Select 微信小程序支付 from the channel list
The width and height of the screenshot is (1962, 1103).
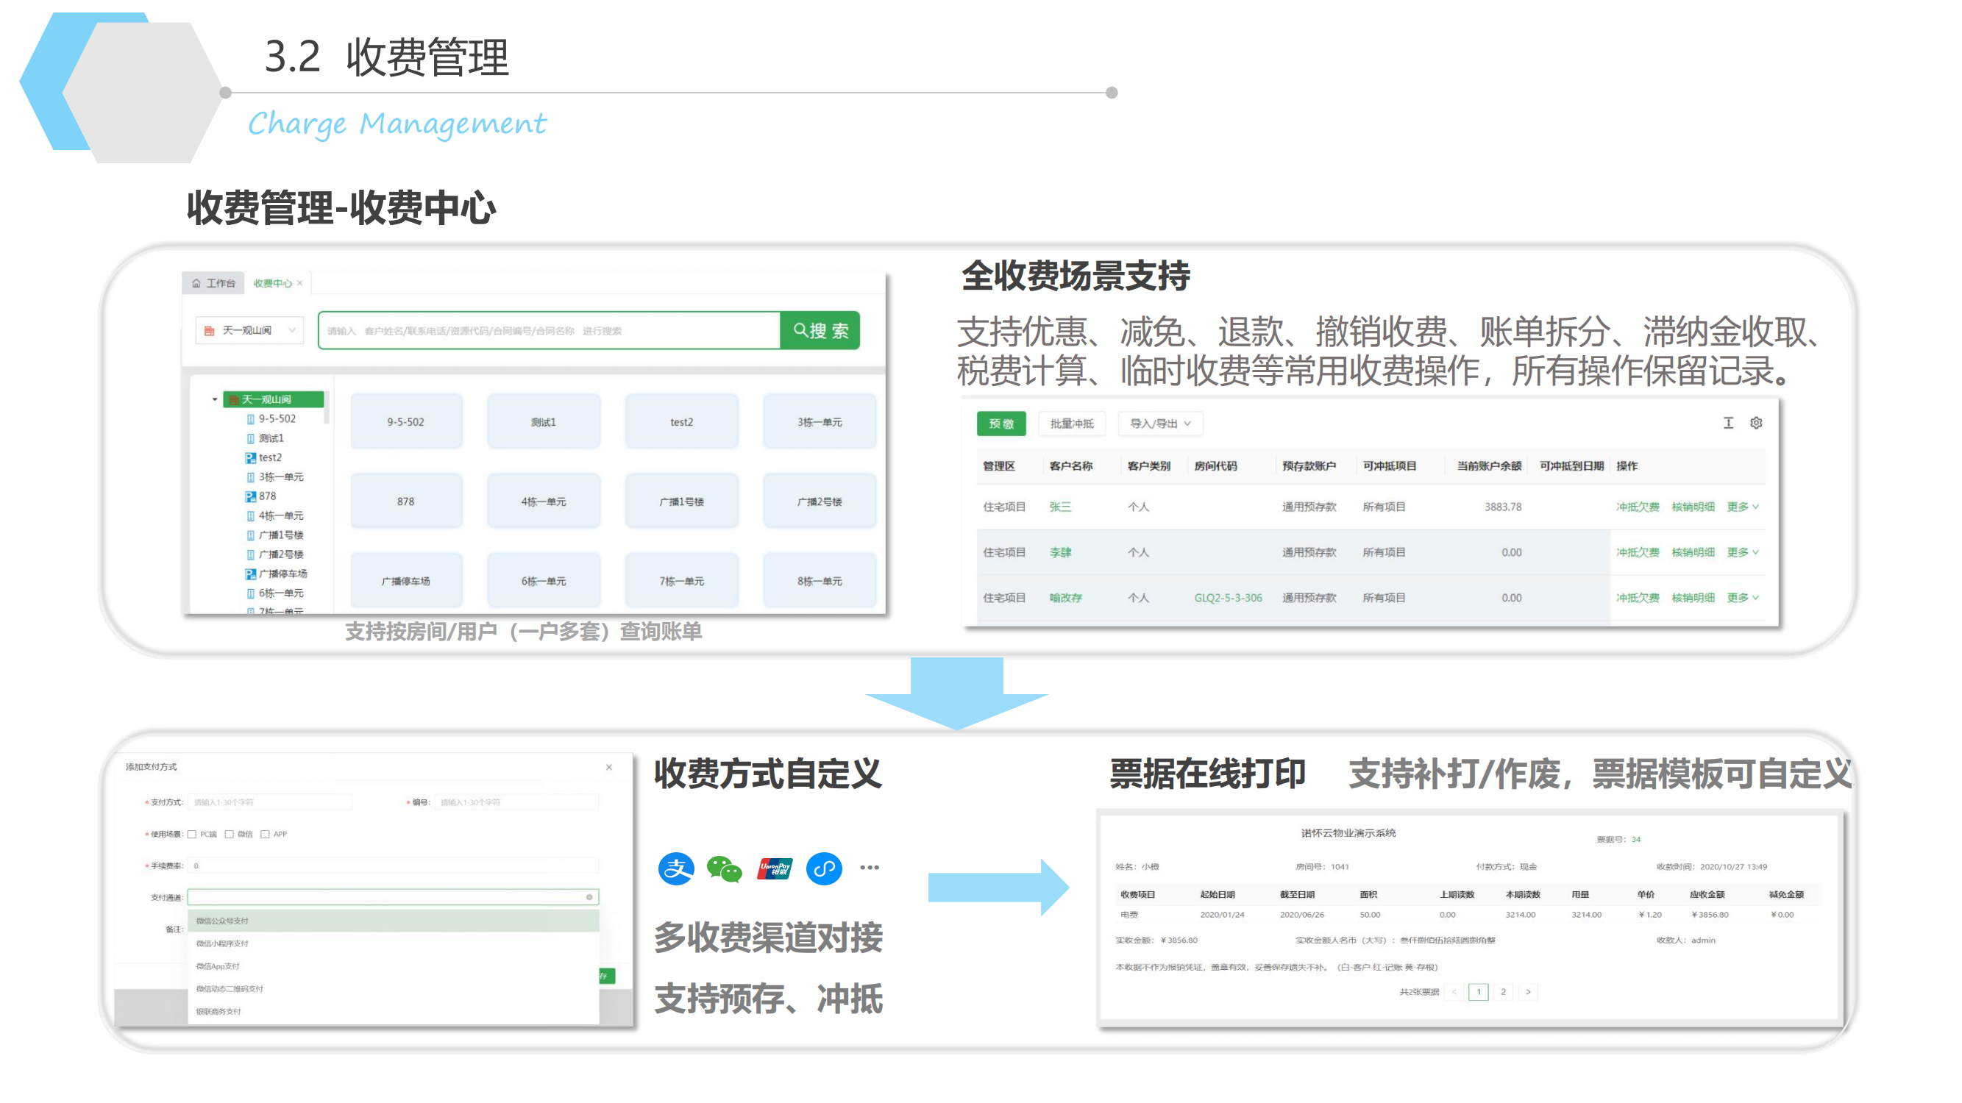coord(222,943)
